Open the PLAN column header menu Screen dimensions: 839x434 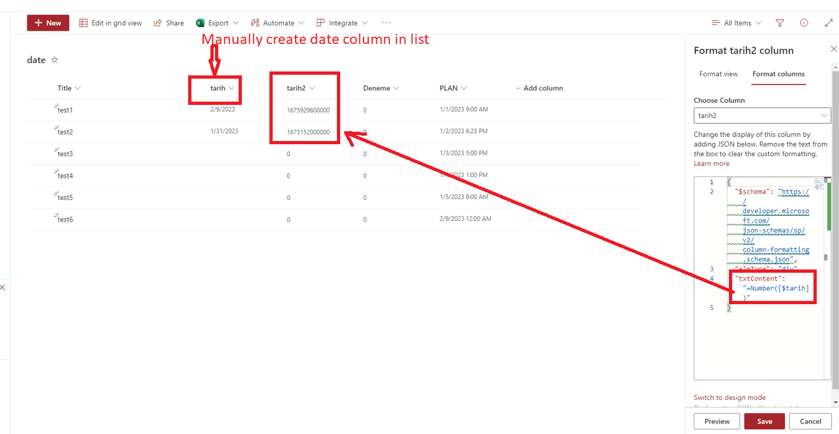point(453,88)
